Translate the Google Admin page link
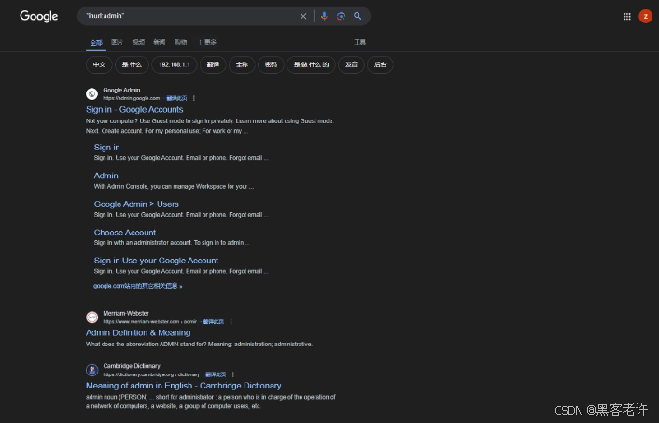The height and width of the screenshot is (423, 659). tap(176, 98)
